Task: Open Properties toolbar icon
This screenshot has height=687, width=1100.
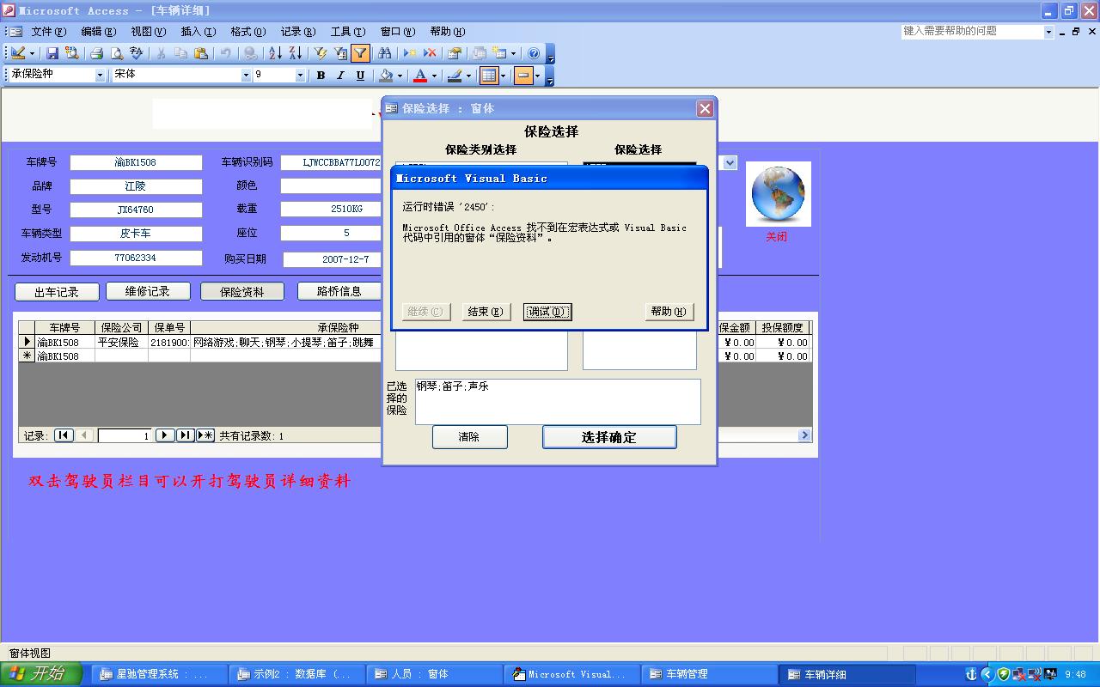Action: click(454, 53)
